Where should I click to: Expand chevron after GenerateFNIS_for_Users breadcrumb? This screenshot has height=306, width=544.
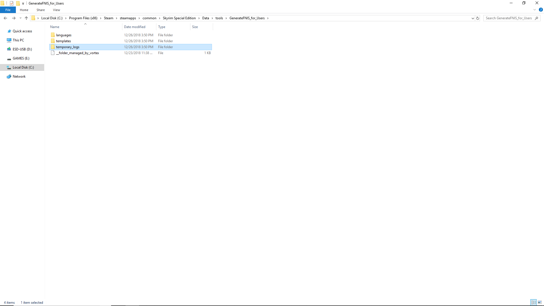pyautogui.click(x=268, y=18)
